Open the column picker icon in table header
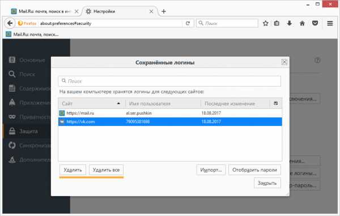340x216 pixels. [x=275, y=103]
